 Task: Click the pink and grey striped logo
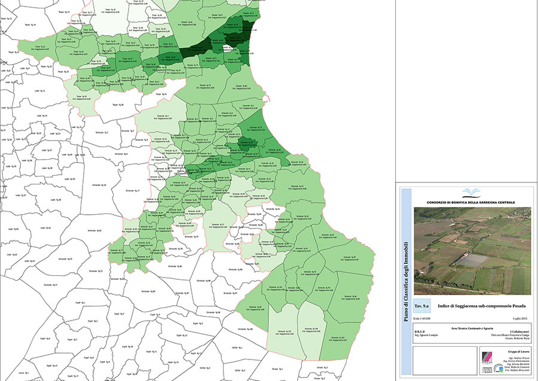click(487, 358)
